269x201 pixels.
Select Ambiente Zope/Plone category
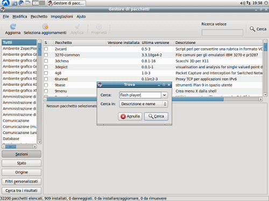(x=19, y=49)
